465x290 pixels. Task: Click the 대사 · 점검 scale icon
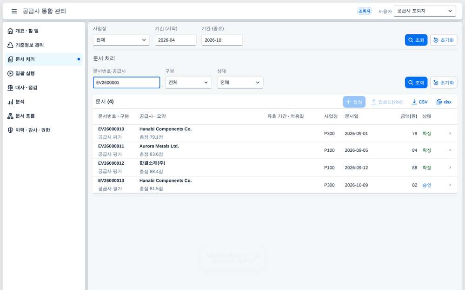coord(10,88)
